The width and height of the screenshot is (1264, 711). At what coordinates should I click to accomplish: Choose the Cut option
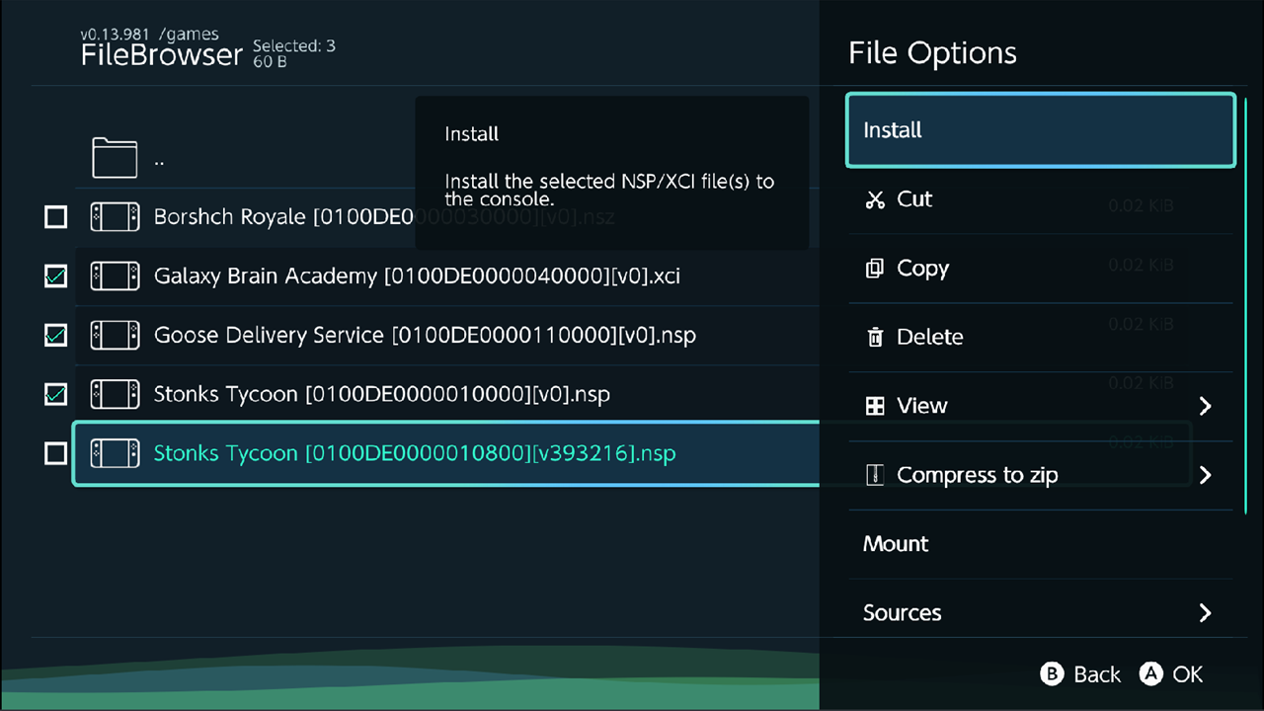tap(1041, 199)
